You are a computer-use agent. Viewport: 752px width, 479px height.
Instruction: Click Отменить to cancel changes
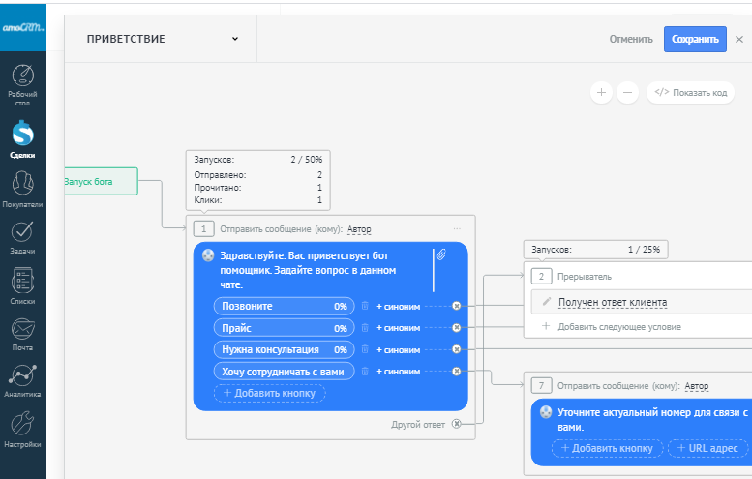coord(631,40)
